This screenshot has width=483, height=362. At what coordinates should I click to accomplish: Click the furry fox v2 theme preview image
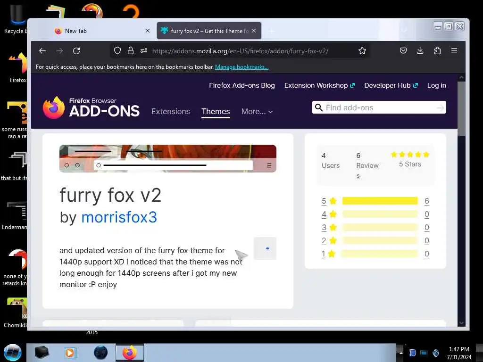pos(168,158)
